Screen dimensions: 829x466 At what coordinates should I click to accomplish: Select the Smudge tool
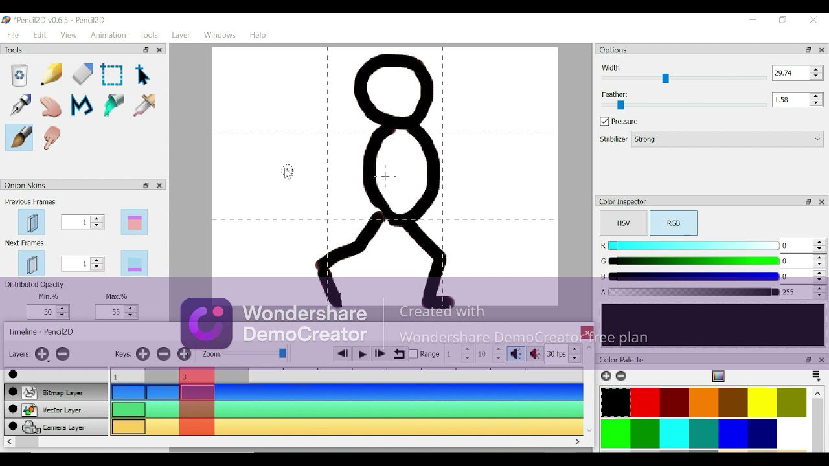51,137
